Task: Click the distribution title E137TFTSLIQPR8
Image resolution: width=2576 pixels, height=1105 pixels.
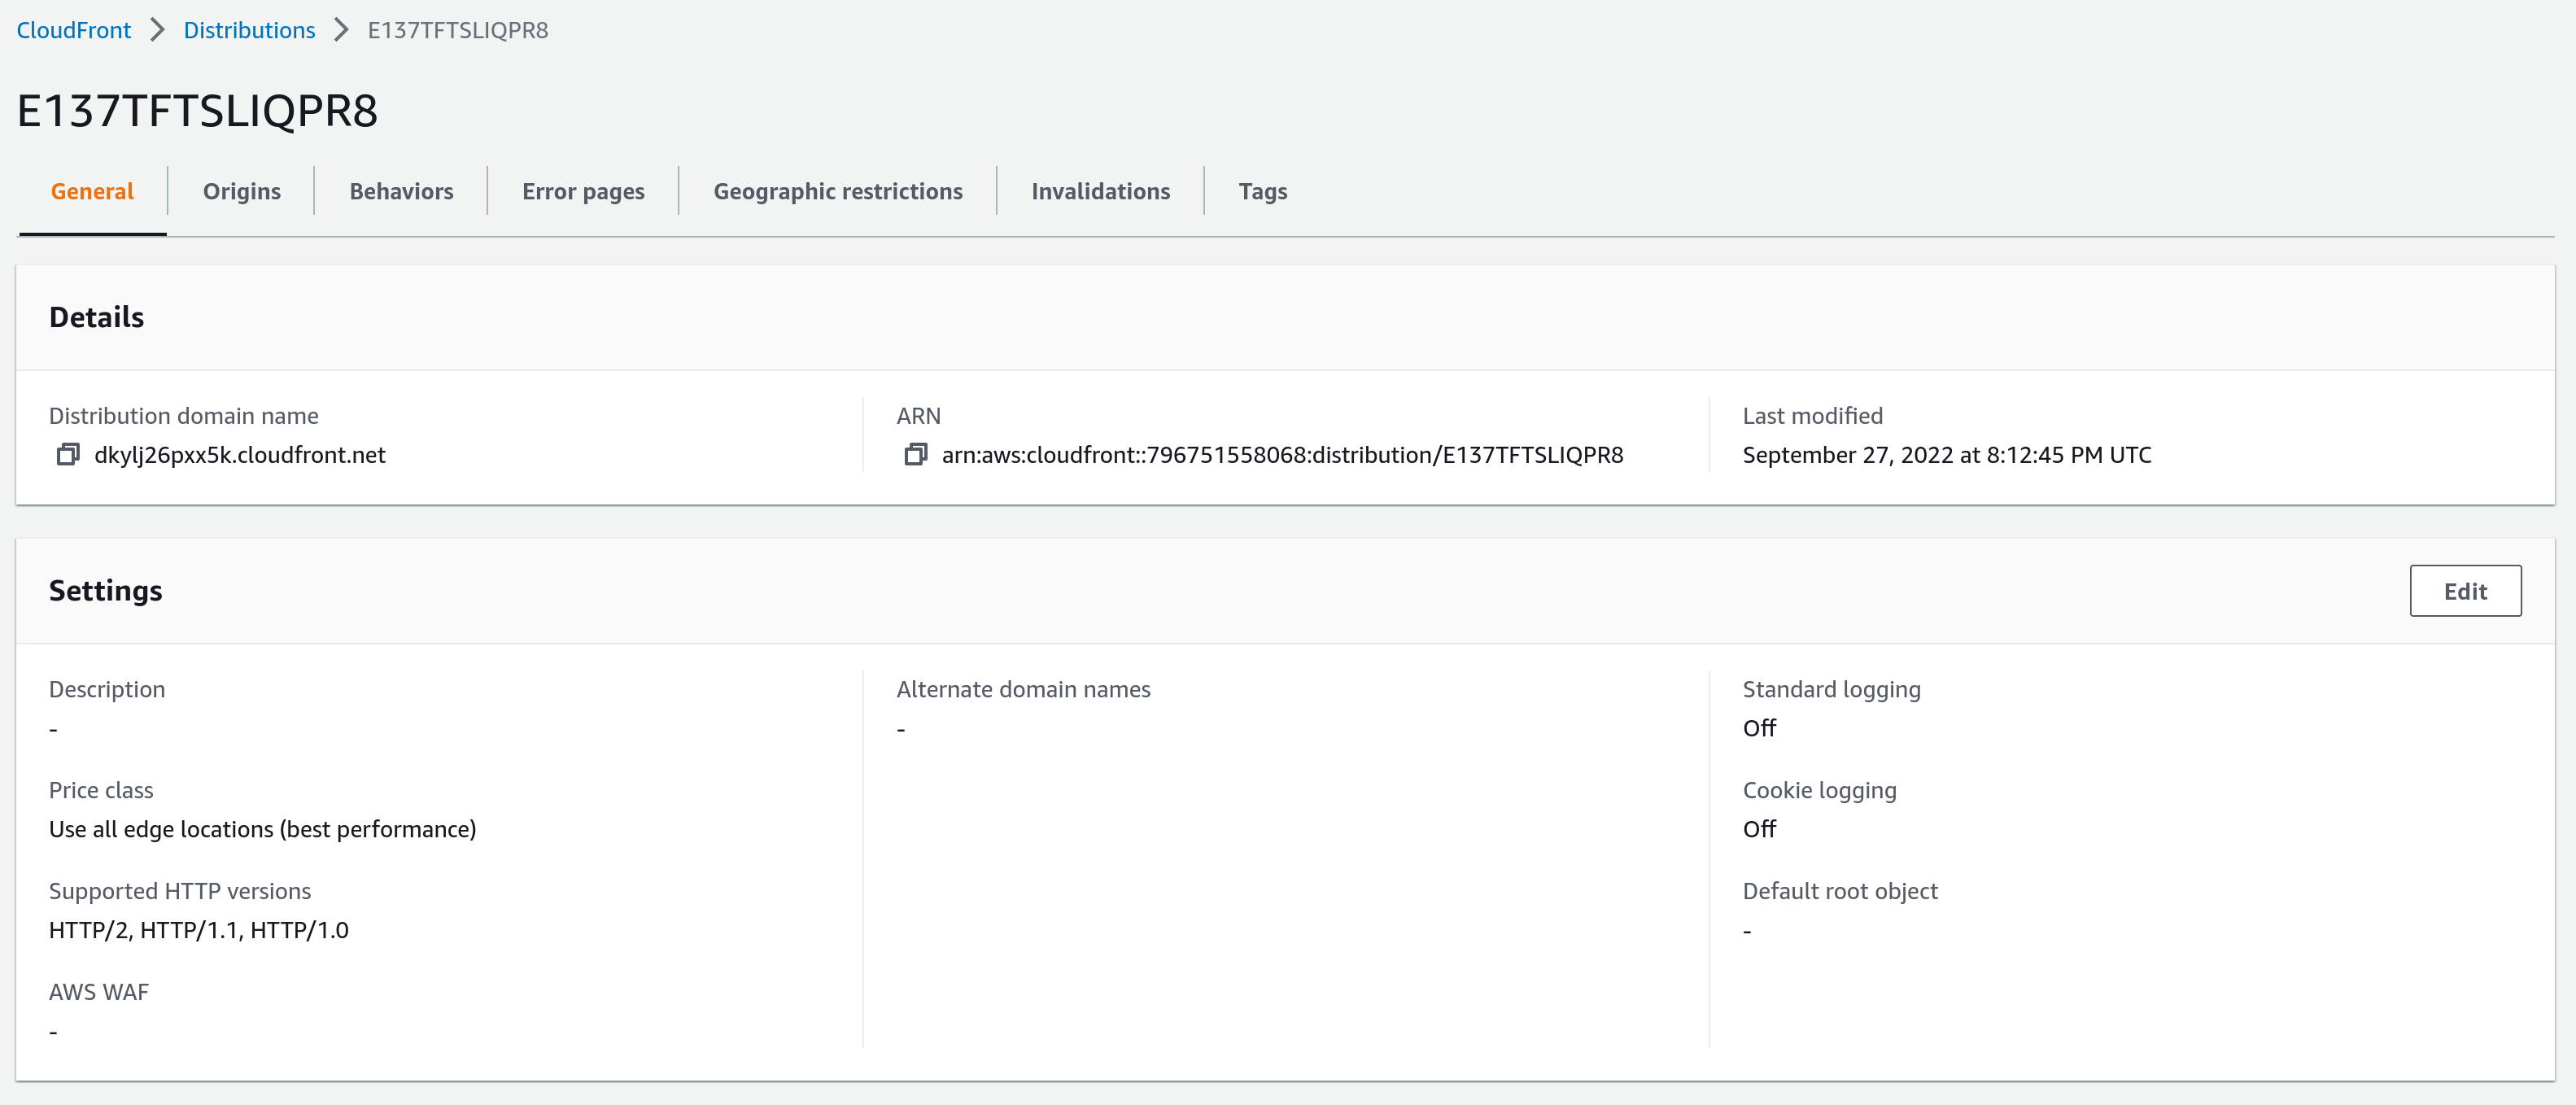Action: pos(197,110)
